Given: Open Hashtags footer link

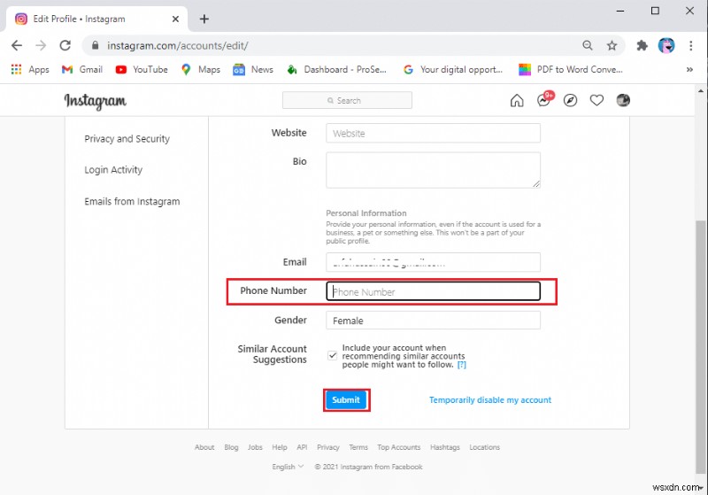Looking at the screenshot, I should click(x=445, y=447).
